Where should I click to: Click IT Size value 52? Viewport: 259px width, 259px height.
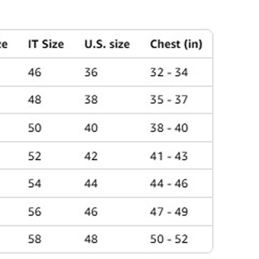[35, 156]
